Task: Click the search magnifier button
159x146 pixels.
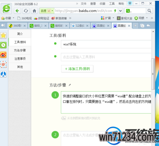Action: pos(149,11)
